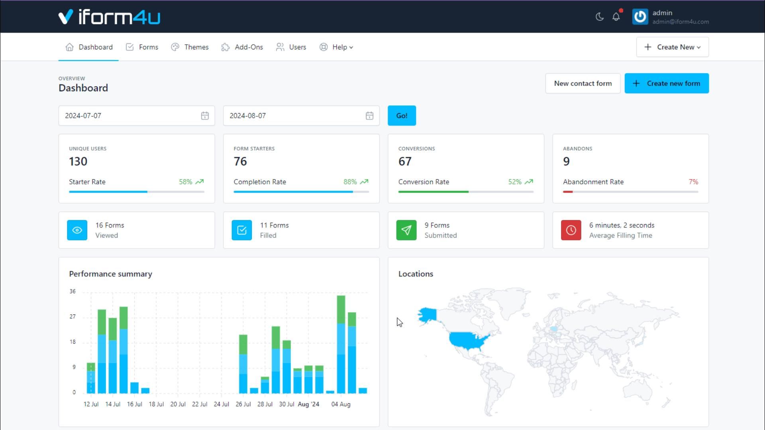Open the admin profile dropdown
The height and width of the screenshot is (430, 765).
(x=670, y=17)
